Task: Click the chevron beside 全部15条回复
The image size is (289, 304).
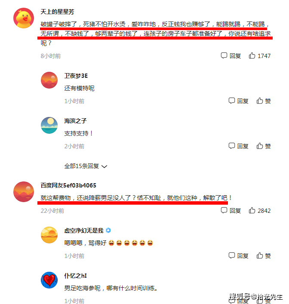Action: (105, 166)
